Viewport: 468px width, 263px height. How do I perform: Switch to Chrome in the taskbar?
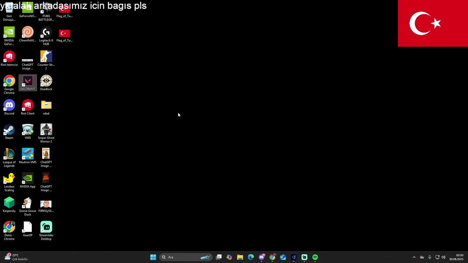pos(272,257)
